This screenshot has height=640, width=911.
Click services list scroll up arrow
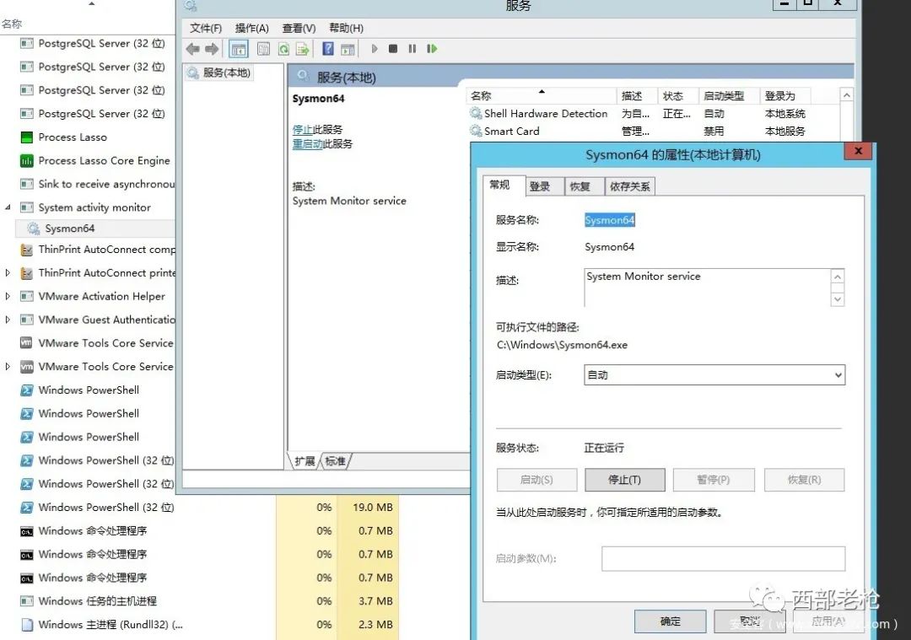pos(847,95)
